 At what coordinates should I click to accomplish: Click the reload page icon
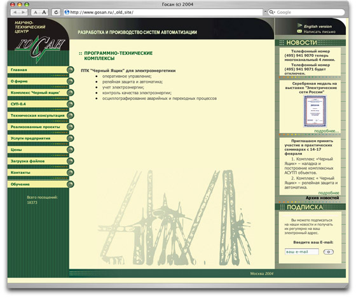click(56, 12)
